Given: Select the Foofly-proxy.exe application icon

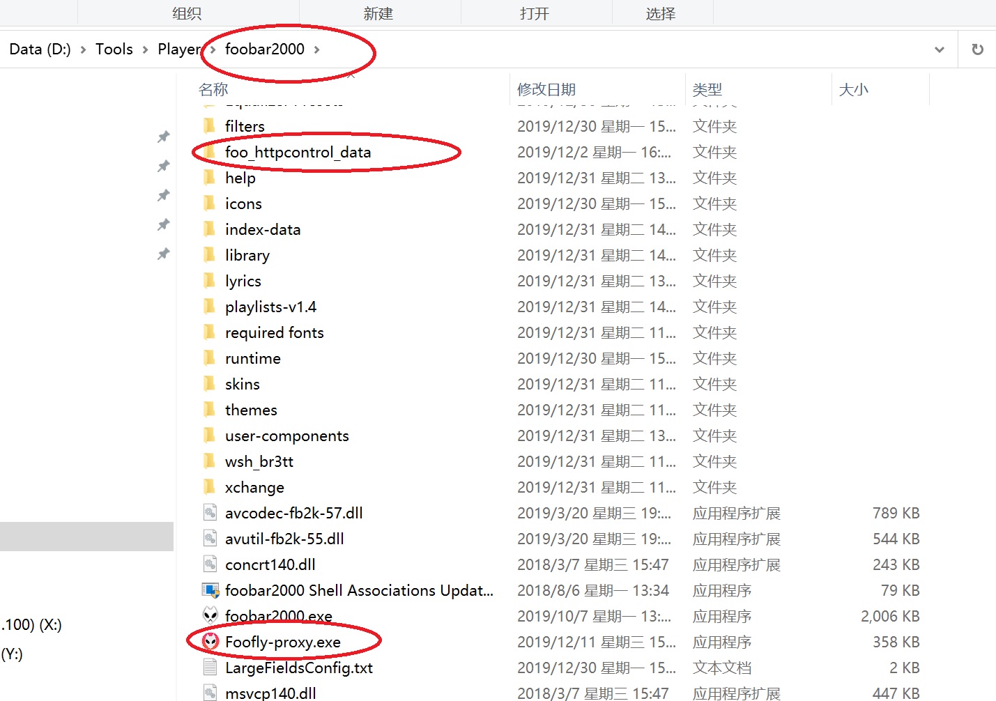Looking at the screenshot, I should [x=210, y=641].
